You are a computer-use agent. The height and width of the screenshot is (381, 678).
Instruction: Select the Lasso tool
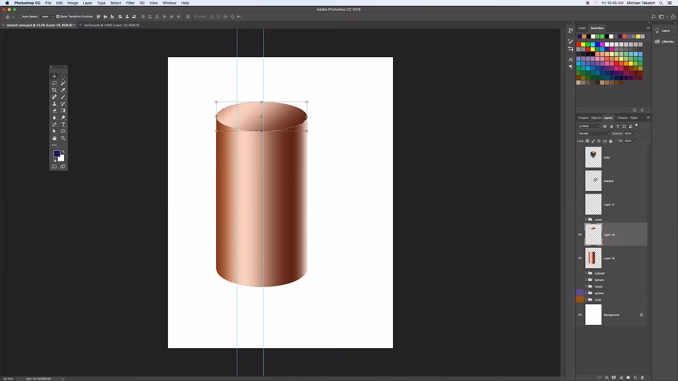tap(54, 83)
